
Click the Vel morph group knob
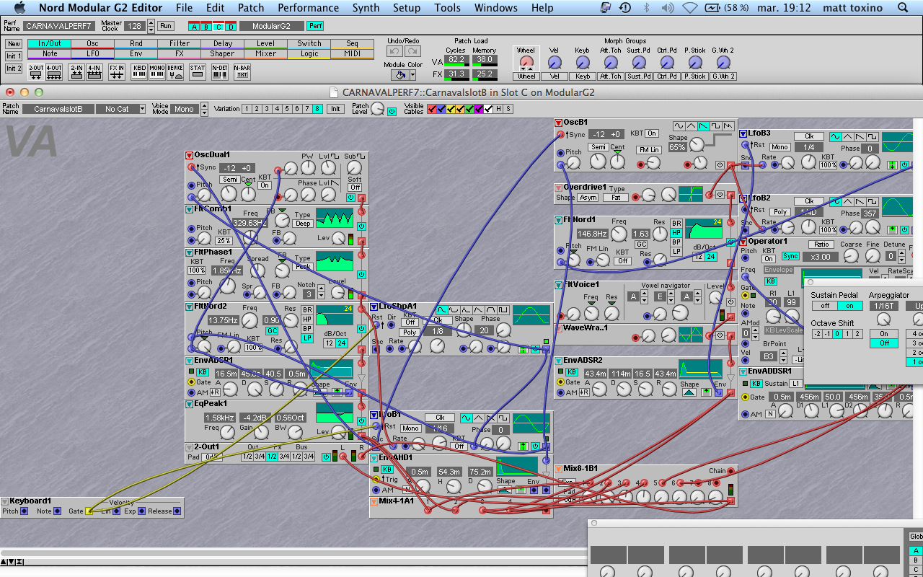pyautogui.click(x=554, y=63)
